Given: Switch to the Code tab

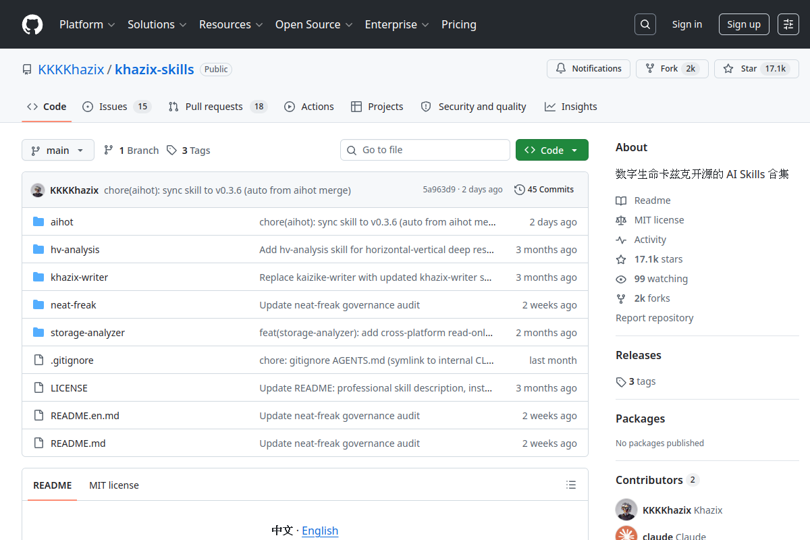Looking at the screenshot, I should [x=47, y=107].
